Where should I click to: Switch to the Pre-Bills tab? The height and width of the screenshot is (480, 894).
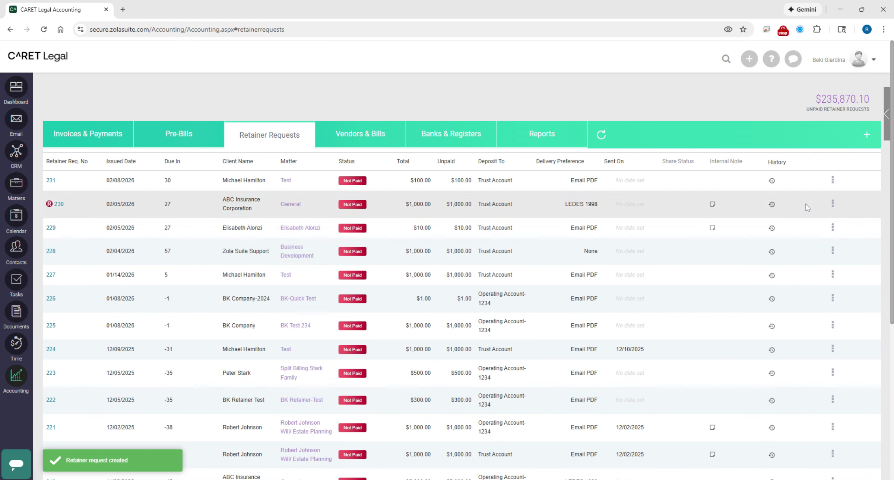pos(179,134)
